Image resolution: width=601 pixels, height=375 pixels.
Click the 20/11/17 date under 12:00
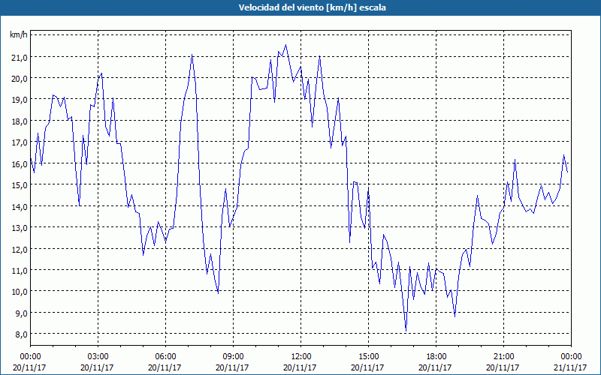click(301, 367)
